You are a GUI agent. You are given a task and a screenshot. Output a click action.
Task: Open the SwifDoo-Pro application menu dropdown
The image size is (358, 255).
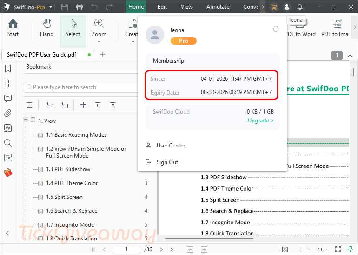(x=51, y=7)
